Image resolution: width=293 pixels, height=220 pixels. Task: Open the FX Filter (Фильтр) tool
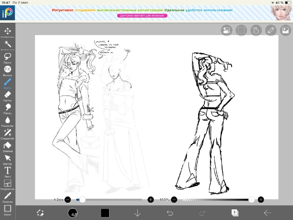pos(7,70)
